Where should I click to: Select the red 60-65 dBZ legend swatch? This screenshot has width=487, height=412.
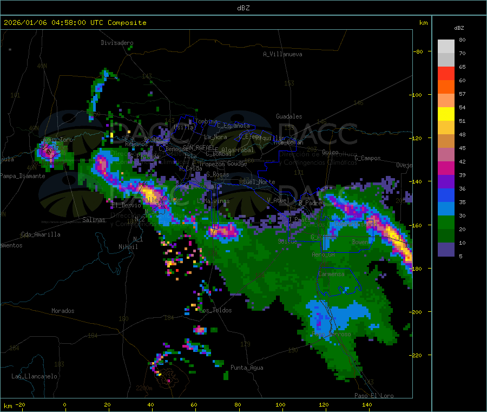pos(446,73)
